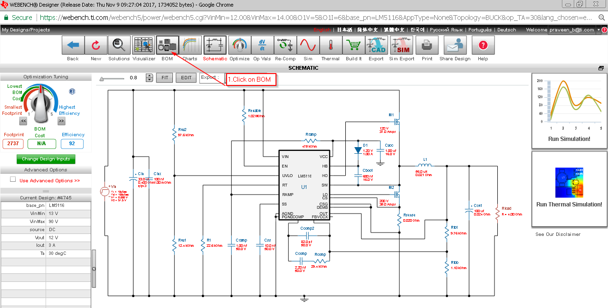This screenshot has width=608, height=308.
Task: Open the Export dropdown in schematic toolbar
Action: (212, 78)
